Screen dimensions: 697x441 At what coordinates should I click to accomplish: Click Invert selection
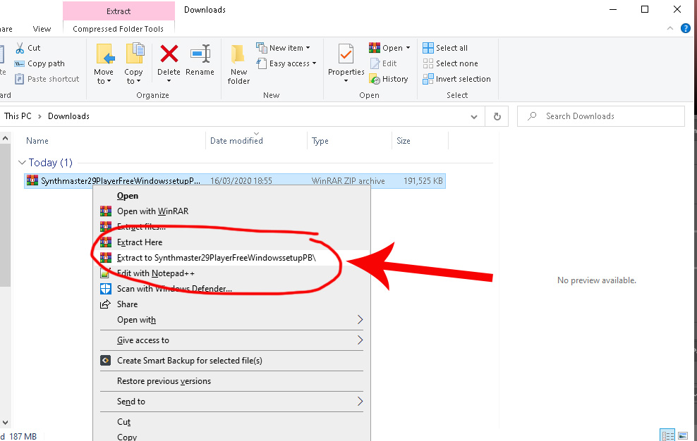coord(456,79)
